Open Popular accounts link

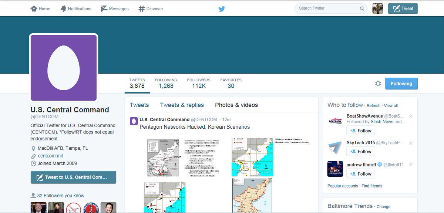point(343,186)
